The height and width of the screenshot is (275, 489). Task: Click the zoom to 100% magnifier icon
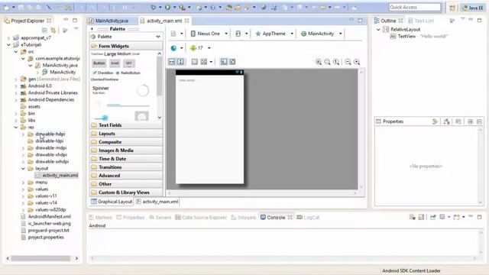tap(336, 62)
